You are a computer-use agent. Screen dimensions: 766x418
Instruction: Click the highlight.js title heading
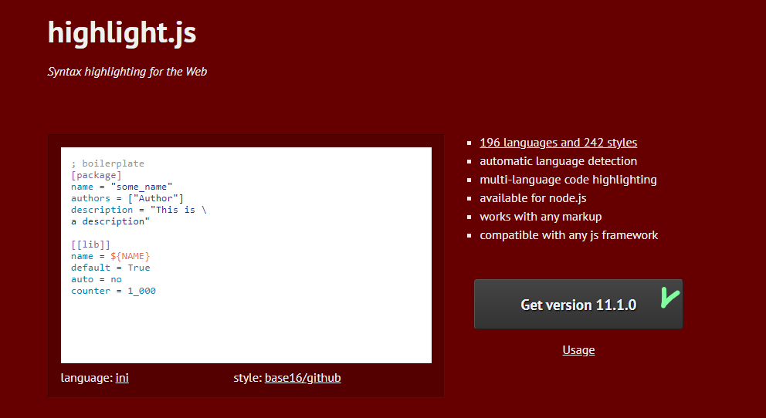click(122, 32)
